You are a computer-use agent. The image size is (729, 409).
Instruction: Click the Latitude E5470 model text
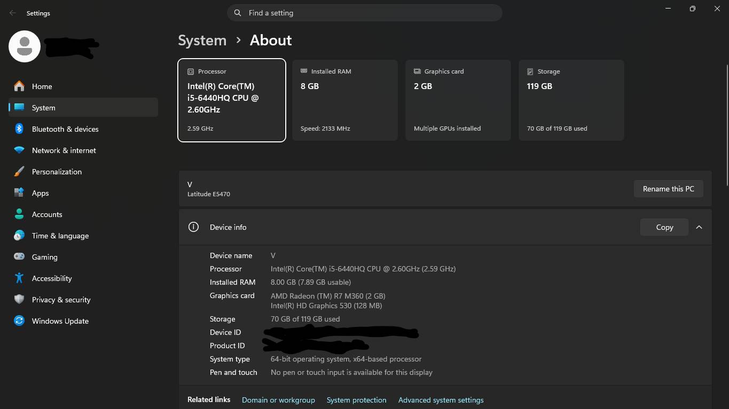(209, 194)
